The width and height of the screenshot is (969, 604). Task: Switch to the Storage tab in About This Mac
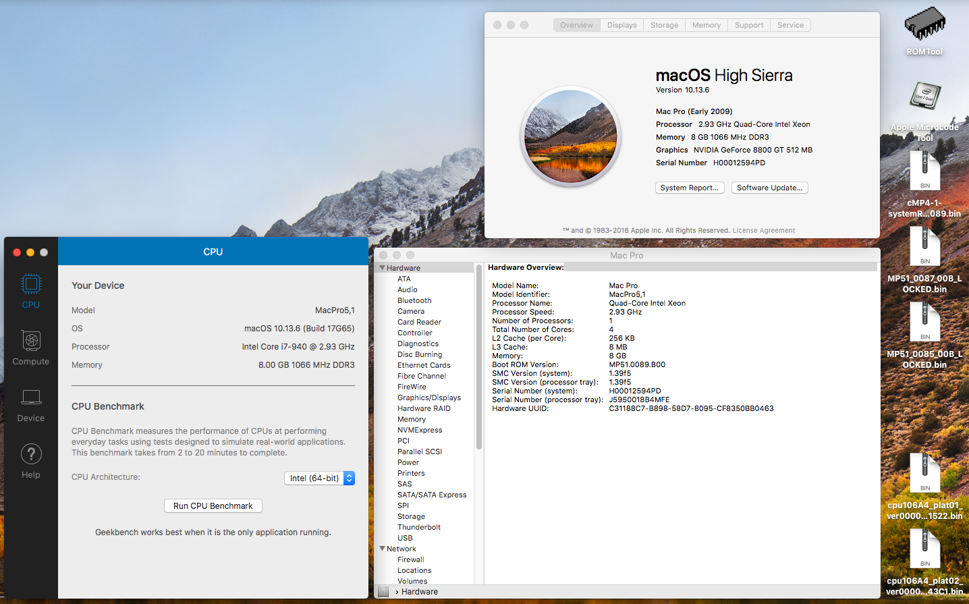[665, 25]
